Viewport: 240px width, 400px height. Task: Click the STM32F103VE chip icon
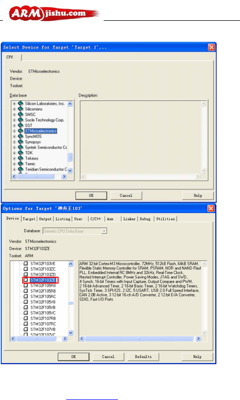pyautogui.click(x=26, y=263)
